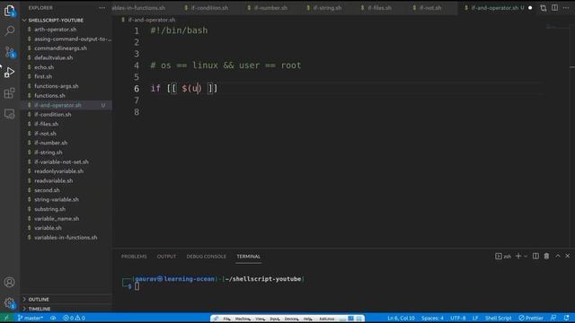The width and height of the screenshot is (575, 323).
Task: Select the TERMINAL tab
Action: click(x=248, y=257)
